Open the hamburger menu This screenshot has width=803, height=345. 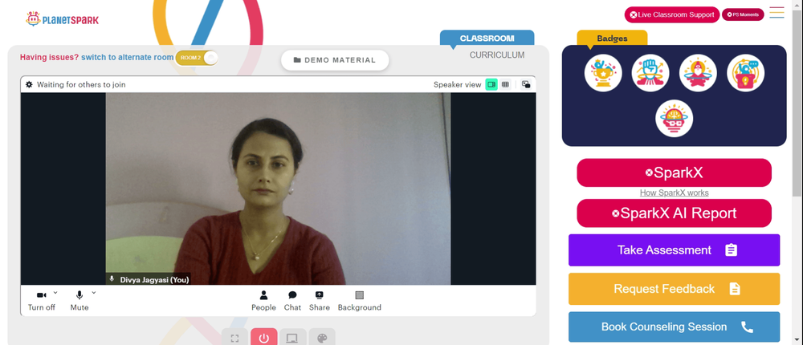tap(777, 13)
